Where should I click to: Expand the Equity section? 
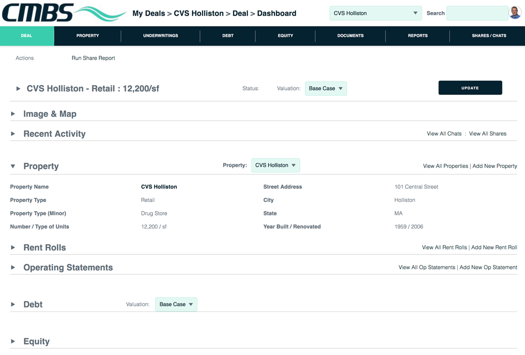point(13,341)
